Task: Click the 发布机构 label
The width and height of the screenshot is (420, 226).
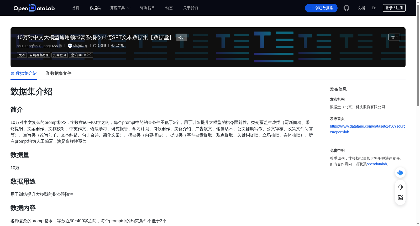Action: click(x=337, y=99)
